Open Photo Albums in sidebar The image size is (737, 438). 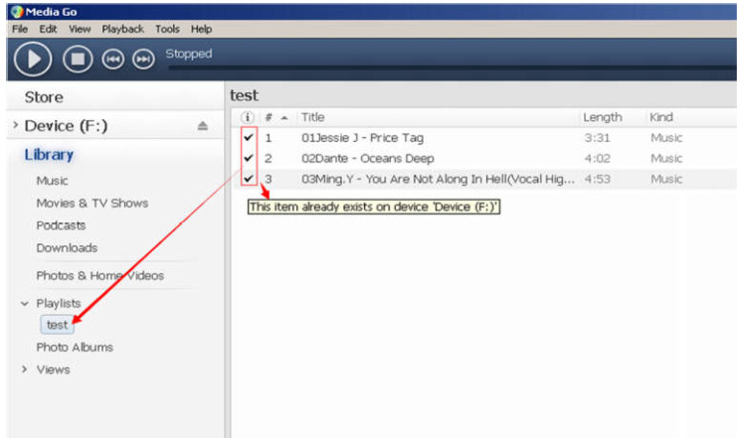click(75, 348)
